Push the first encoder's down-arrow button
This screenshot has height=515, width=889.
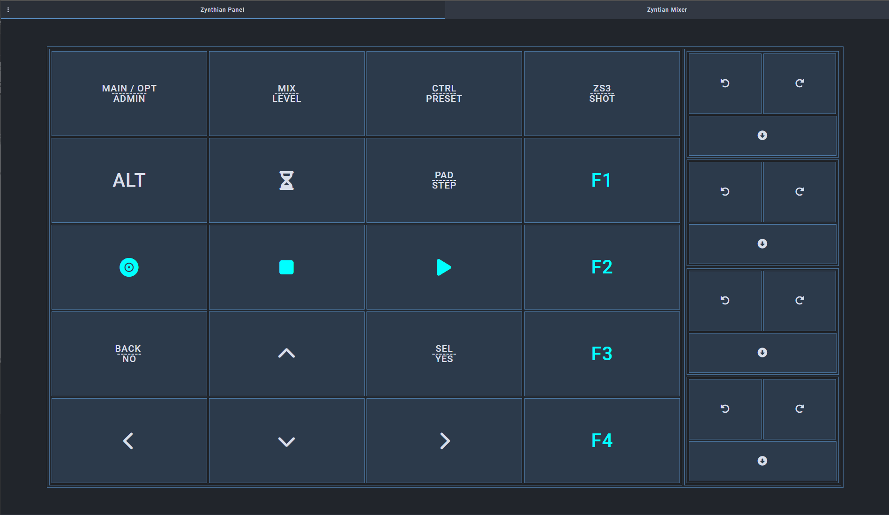point(762,136)
